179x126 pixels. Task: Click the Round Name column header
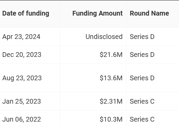(149, 13)
